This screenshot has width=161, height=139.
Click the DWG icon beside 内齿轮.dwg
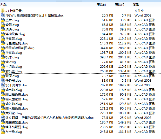tap(3, 66)
